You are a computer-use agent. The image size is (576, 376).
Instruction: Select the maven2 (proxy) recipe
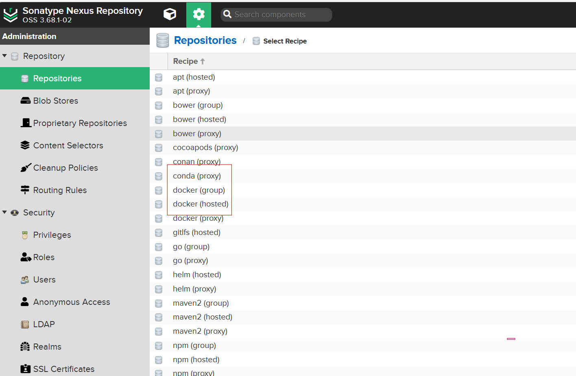363,331
